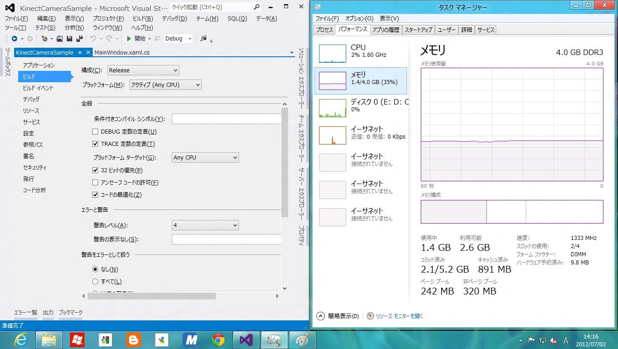
Task: Open the プラットフォーム ターゲット Any CPU dropdown
Action: [x=205, y=157]
